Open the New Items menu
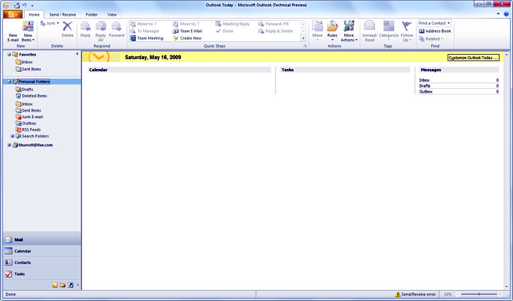513x301 pixels. pyautogui.click(x=28, y=32)
